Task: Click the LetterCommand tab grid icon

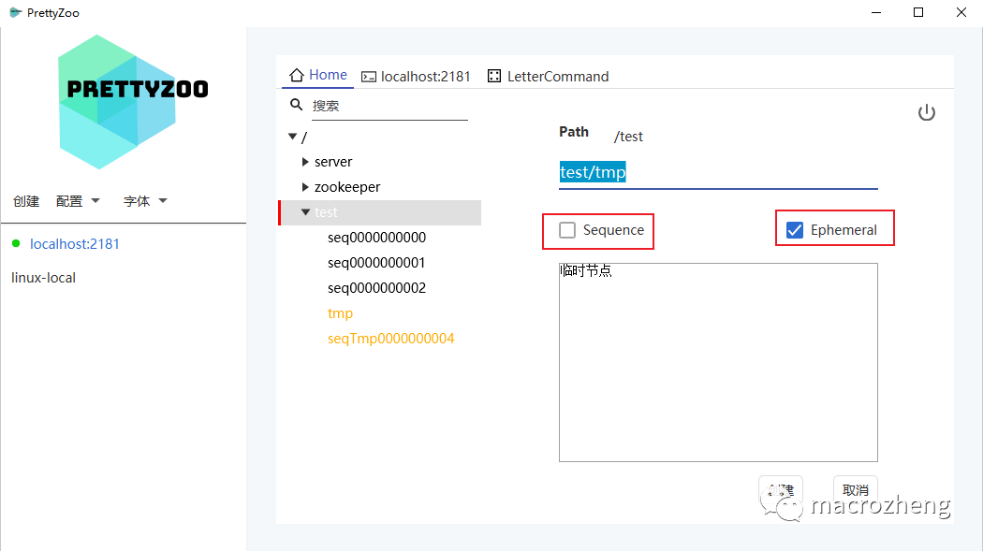Action: coord(494,77)
